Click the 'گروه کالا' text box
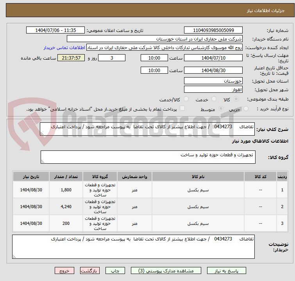Image resolution: width=295 pixels, height=281 pixels. 148,157
